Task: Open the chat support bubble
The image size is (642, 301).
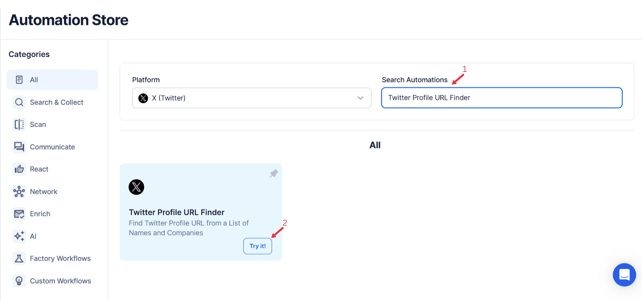Action: 624,275
